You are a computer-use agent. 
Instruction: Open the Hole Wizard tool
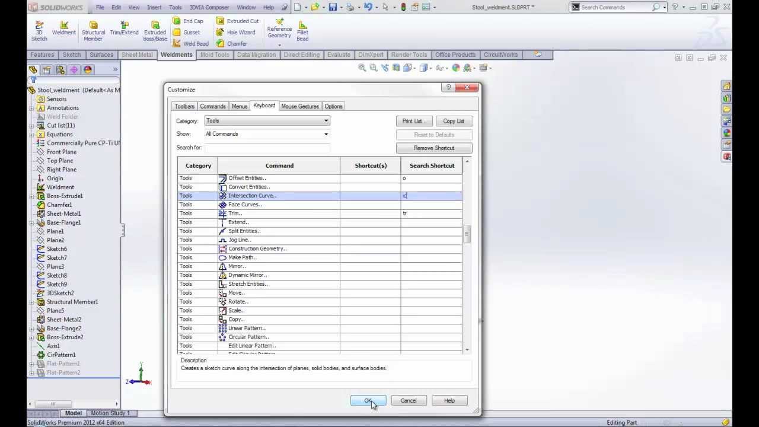click(x=235, y=32)
